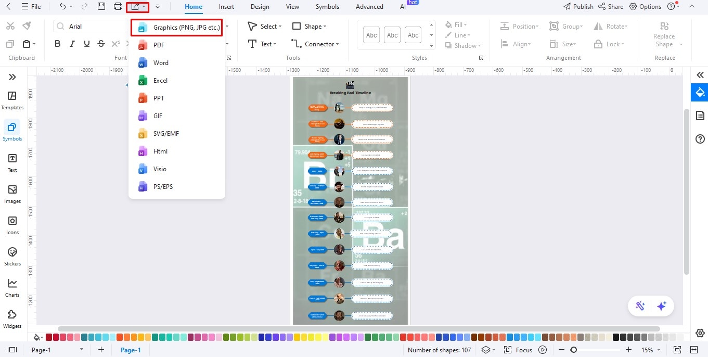
Task: Click the Fit to page icon
Action: click(x=677, y=350)
